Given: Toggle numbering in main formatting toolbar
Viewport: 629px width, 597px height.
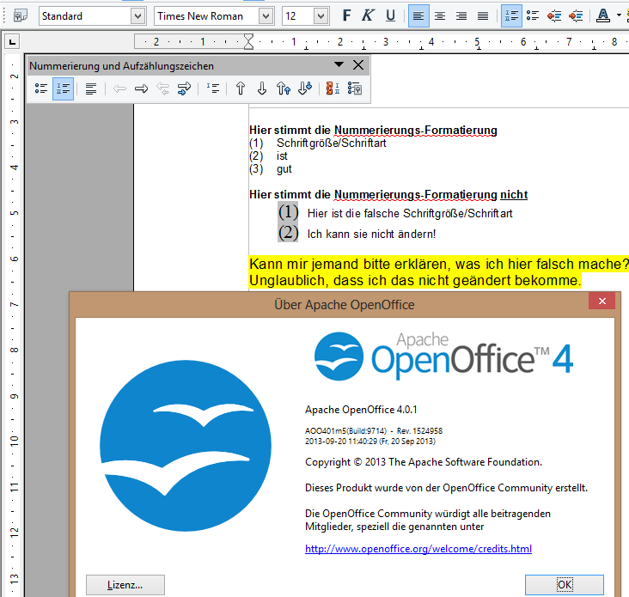Looking at the screenshot, I should [x=511, y=16].
